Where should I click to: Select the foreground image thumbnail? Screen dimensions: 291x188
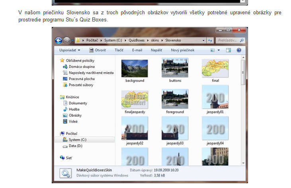tap(175, 99)
